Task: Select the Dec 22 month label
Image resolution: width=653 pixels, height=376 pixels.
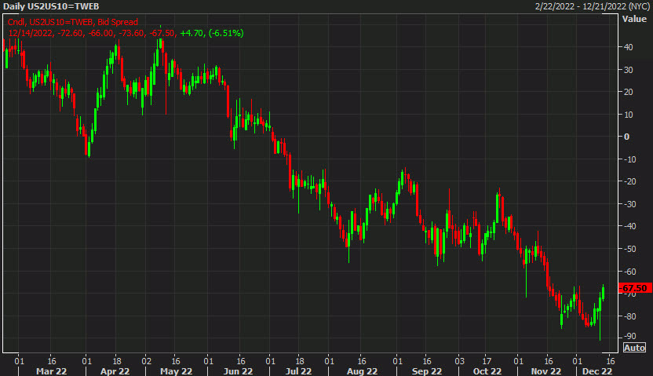Action: [x=596, y=371]
